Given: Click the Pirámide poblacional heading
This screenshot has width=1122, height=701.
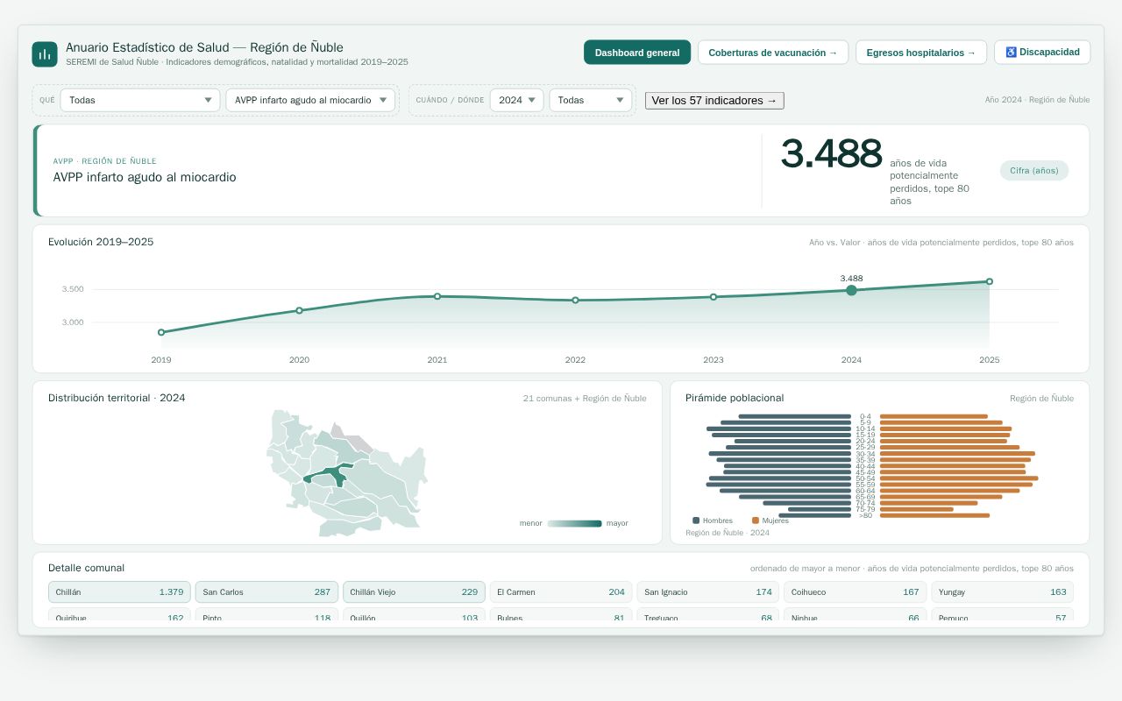Looking at the screenshot, I should point(735,398).
